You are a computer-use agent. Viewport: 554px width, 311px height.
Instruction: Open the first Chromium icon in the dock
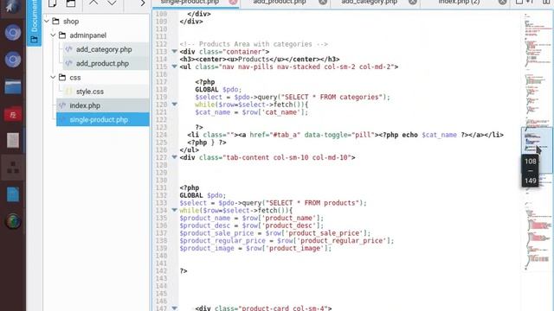click(13, 33)
